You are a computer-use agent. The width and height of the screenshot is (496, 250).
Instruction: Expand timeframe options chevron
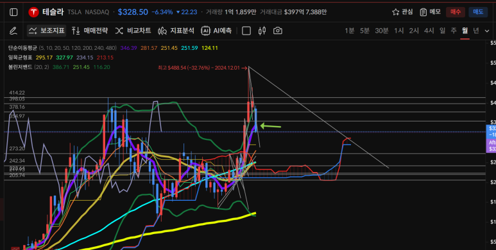click(487, 31)
